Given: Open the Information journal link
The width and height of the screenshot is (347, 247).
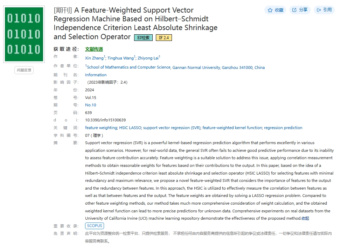Looking at the screenshot, I should point(96,75).
